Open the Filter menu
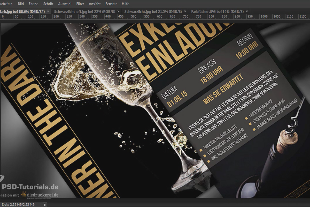The height and width of the screenshot is (207, 310). point(80,4)
